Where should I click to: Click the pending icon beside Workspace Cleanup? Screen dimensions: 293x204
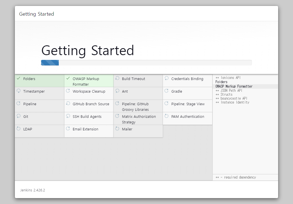click(x=68, y=91)
